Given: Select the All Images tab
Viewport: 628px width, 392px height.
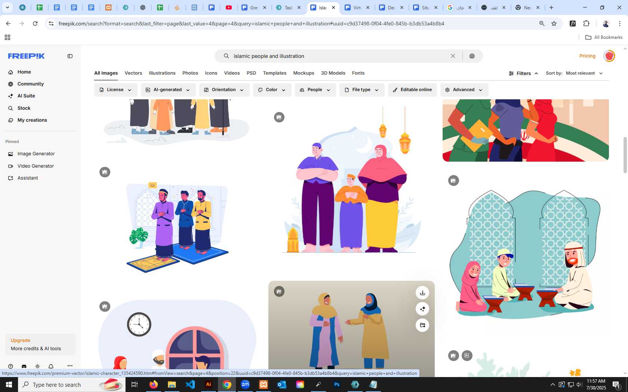Looking at the screenshot, I should pos(106,73).
